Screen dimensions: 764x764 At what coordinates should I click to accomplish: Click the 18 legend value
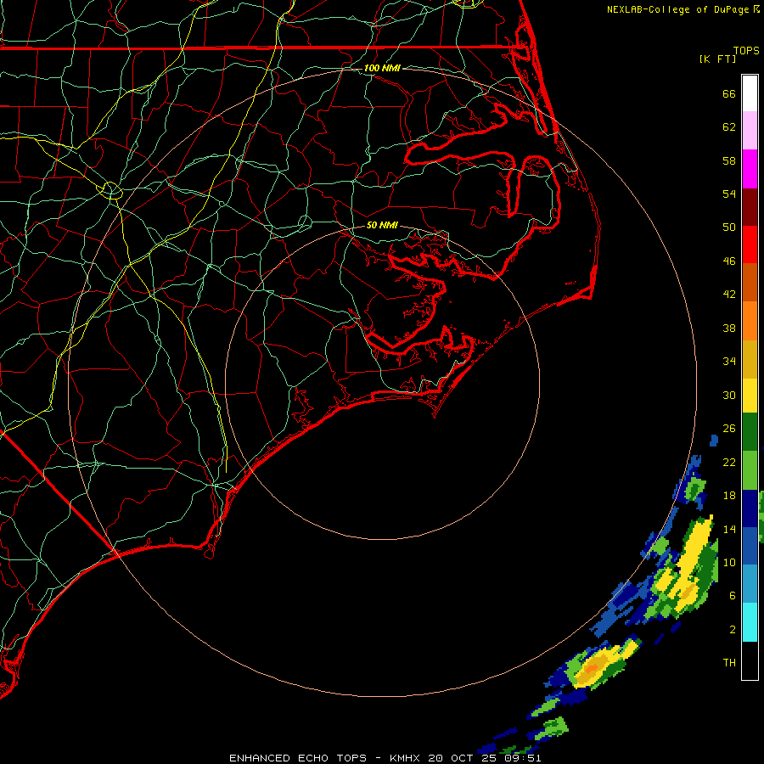tap(729, 496)
